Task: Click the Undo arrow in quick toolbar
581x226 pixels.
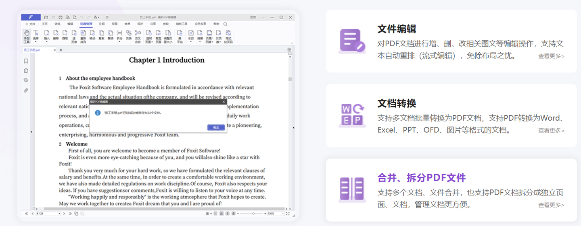Action: [x=82, y=17]
